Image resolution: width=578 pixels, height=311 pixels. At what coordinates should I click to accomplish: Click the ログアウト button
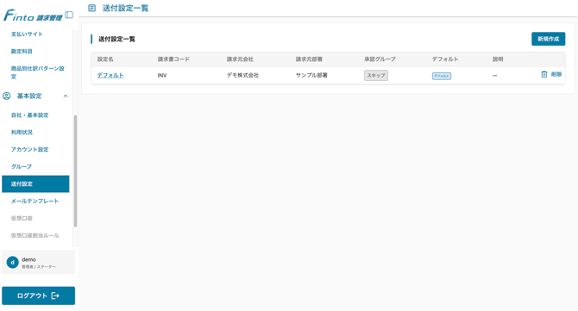pos(38,295)
